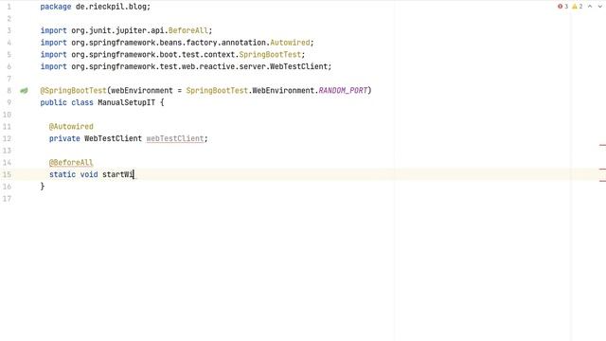This screenshot has width=606, height=341.
Task: Click gutter line number 9
Action: (x=9, y=103)
